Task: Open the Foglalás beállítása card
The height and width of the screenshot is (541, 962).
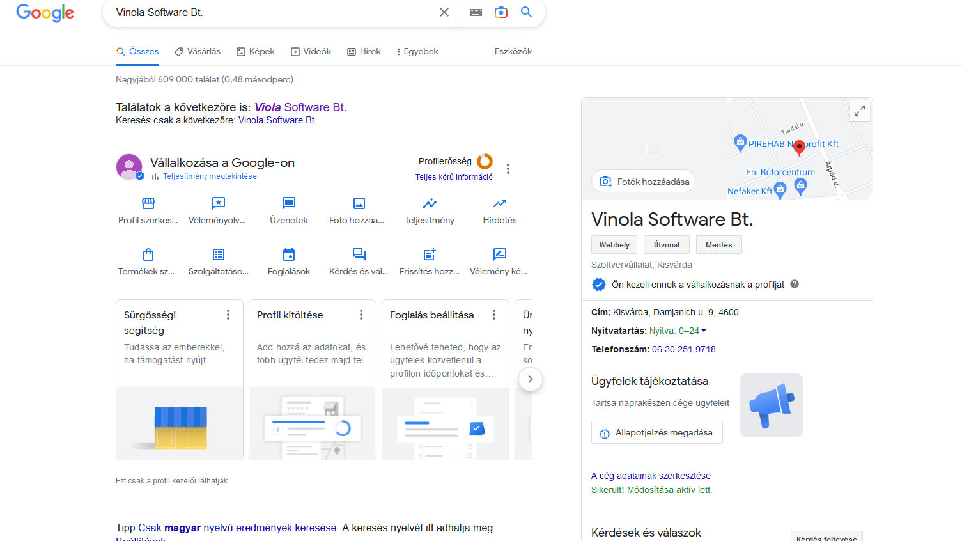Action: point(446,380)
